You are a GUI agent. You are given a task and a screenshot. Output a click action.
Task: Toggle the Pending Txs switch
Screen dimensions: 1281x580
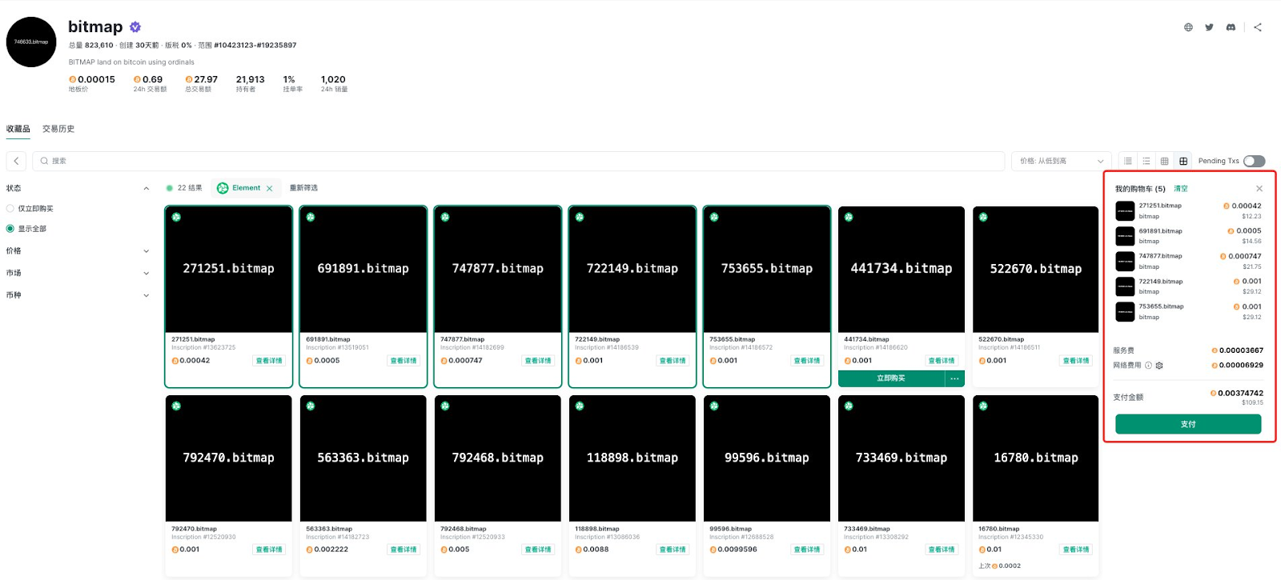pyautogui.click(x=1254, y=161)
